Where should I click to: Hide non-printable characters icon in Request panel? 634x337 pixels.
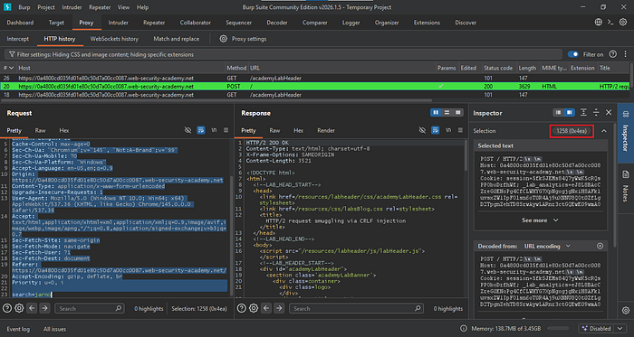[187, 130]
